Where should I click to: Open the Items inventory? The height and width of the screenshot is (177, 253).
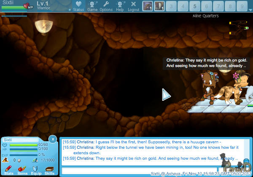22,169
